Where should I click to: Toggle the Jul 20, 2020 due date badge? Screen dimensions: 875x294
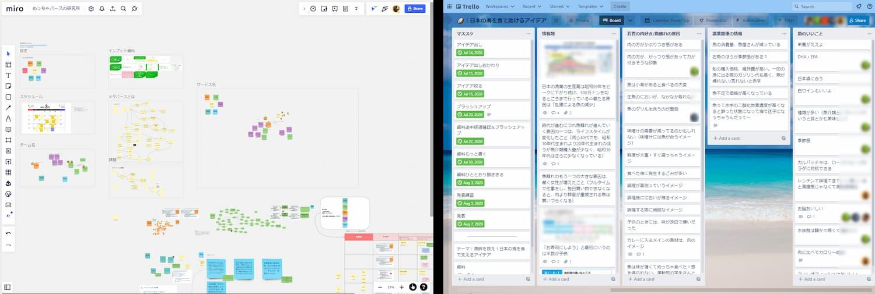[x=470, y=115]
